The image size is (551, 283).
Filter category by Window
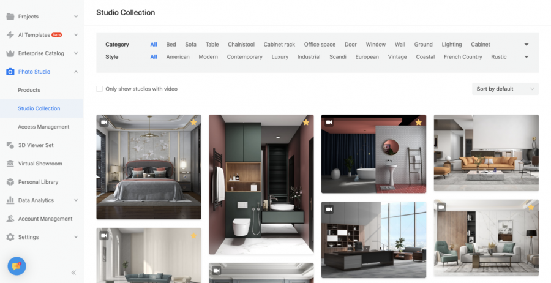pos(376,45)
